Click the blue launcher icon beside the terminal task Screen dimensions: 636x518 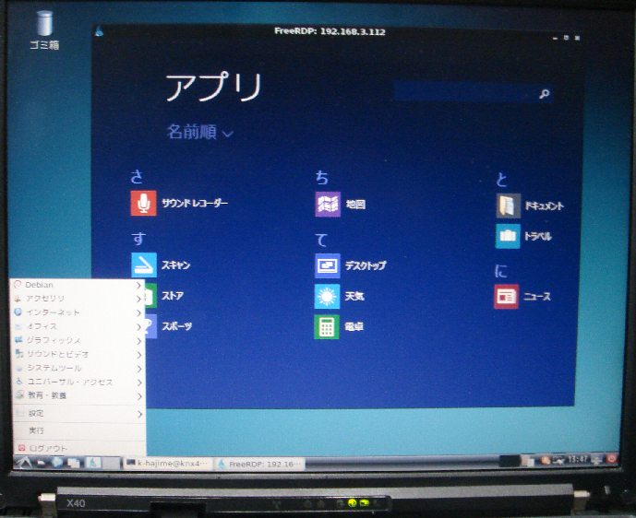[94, 463]
